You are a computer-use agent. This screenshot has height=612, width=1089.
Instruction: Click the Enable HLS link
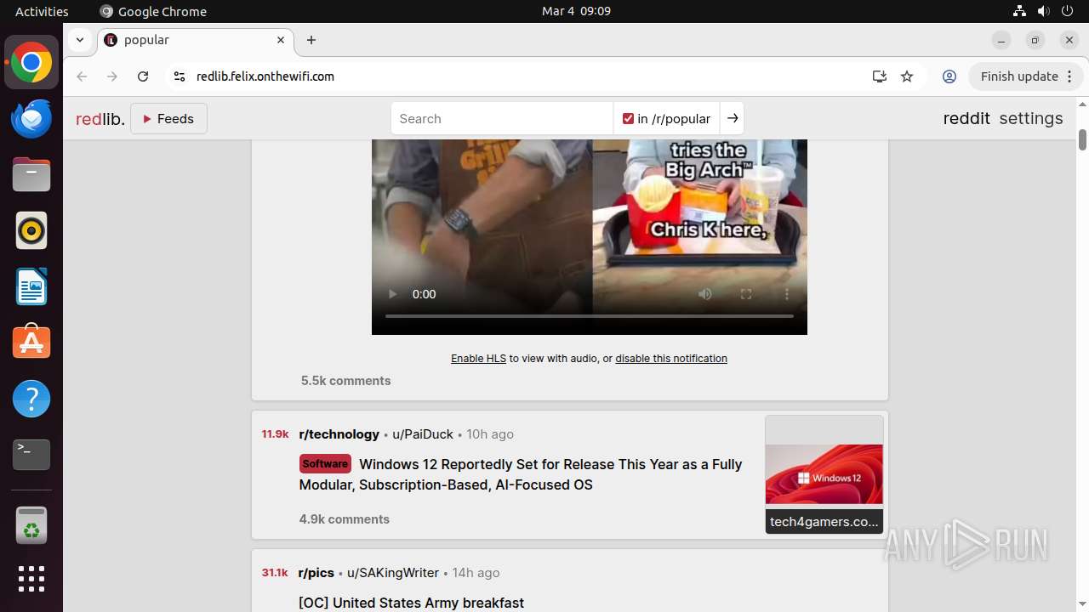point(478,359)
